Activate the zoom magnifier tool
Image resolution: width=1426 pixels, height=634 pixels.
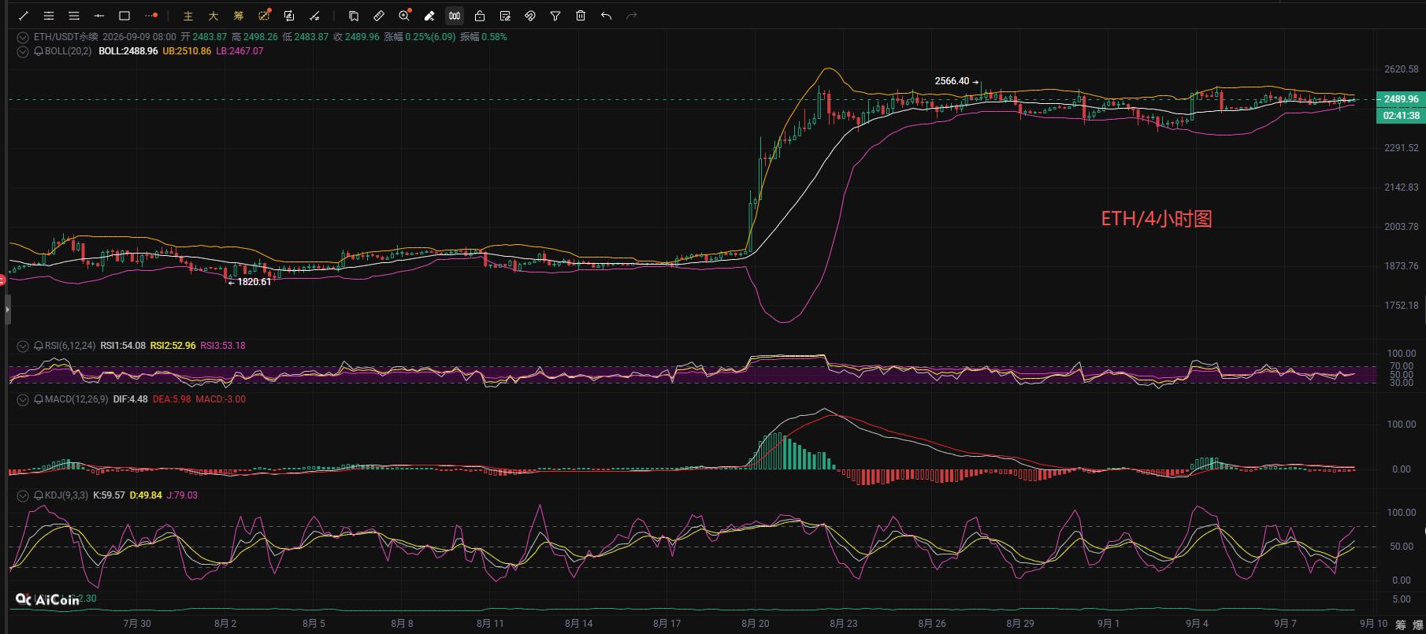(x=405, y=16)
